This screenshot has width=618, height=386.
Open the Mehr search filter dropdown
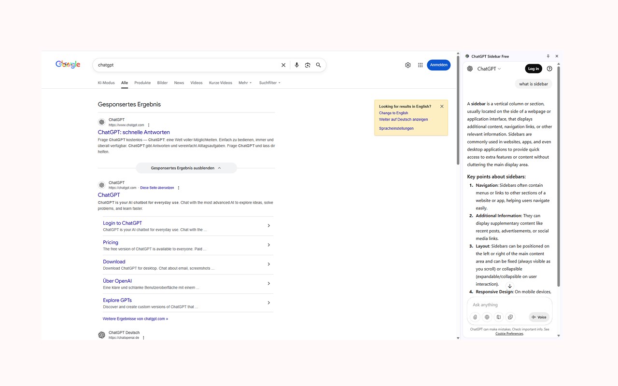coord(245,83)
